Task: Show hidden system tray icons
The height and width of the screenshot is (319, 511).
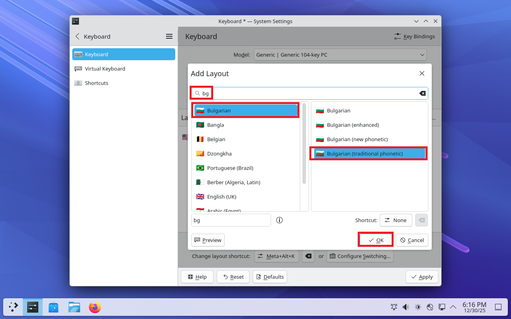Action: pyautogui.click(x=453, y=307)
